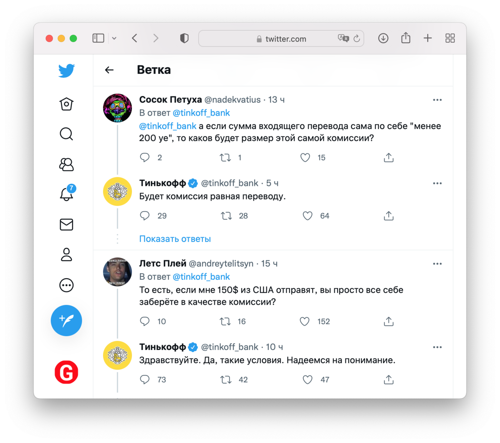The image size is (500, 443).
Task: Open Safari privacy report shield icon
Action: click(184, 38)
